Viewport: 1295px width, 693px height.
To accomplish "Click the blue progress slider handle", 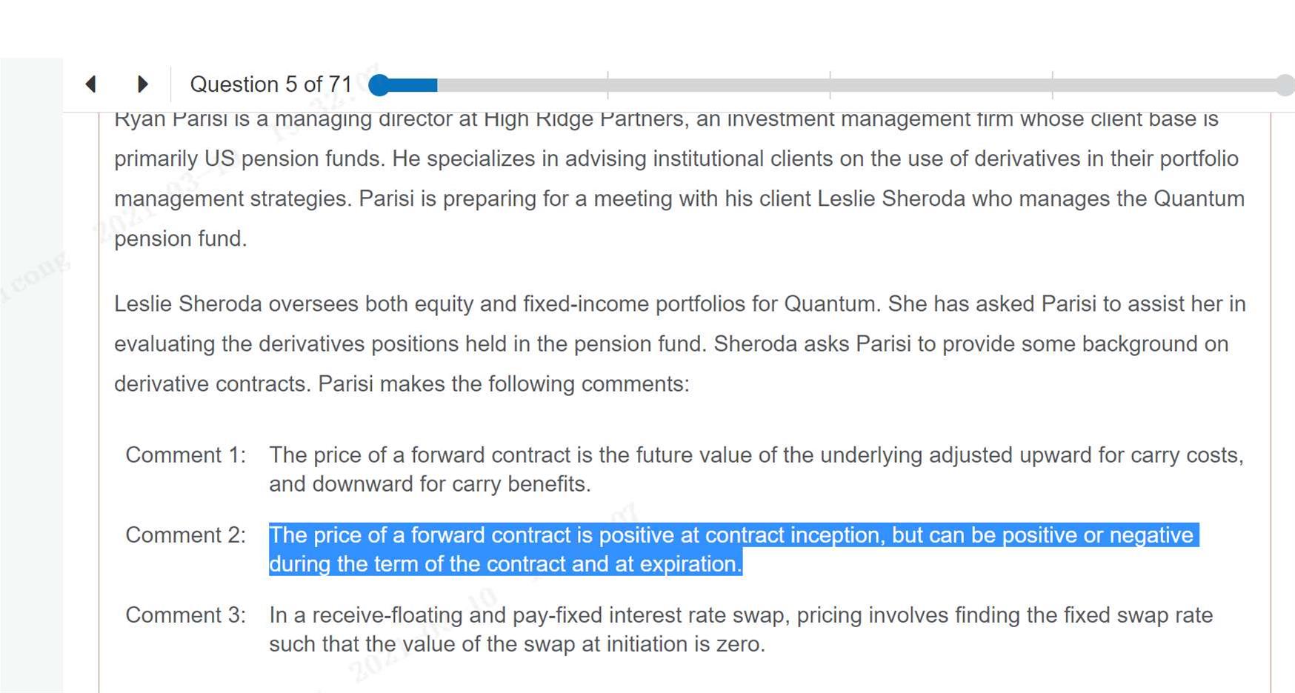I will pyautogui.click(x=379, y=85).
